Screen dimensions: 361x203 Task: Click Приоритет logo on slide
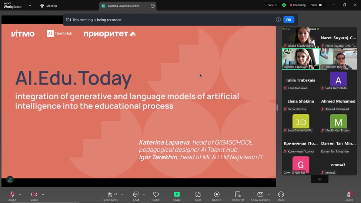pos(110,34)
